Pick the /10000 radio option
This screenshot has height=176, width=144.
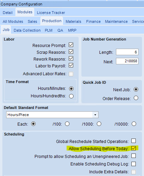coord(134,124)
